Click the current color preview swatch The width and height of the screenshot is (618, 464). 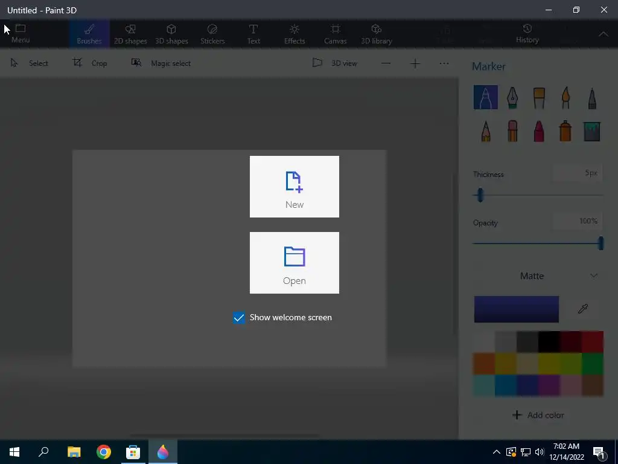click(517, 309)
